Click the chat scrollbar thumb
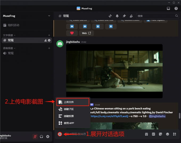Screen dimensions: 181x143 pos(179,116)
